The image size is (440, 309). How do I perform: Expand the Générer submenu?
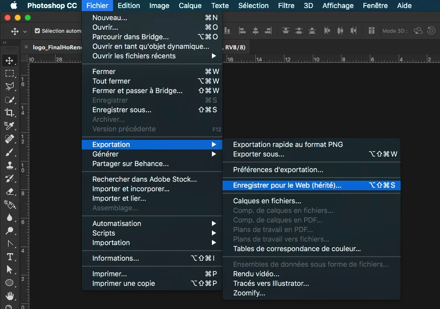pos(214,154)
